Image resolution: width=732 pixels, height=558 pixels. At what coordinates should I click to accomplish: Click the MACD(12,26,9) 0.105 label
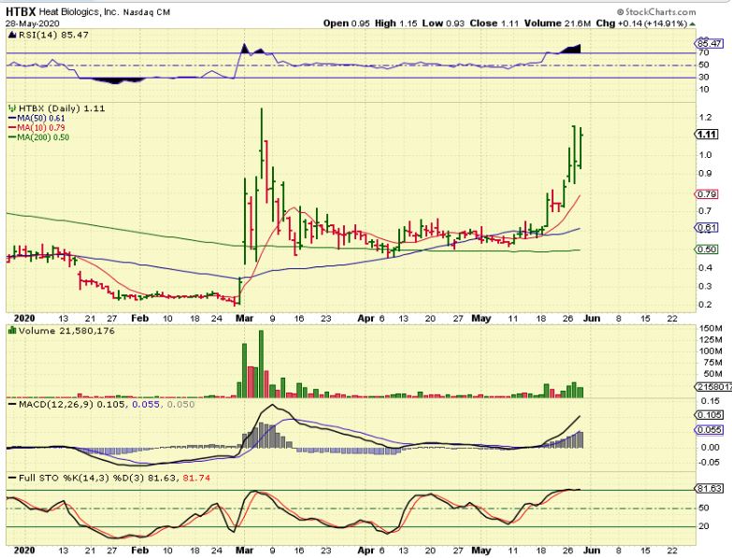[72, 404]
